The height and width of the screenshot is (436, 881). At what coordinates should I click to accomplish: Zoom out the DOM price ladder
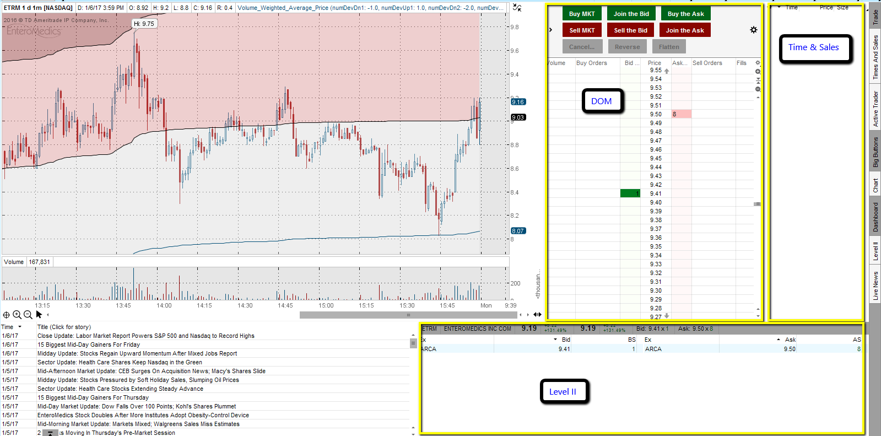(758, 89)
